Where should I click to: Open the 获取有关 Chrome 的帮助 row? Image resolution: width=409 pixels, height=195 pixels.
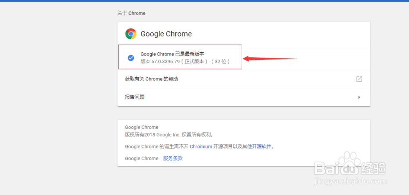tap(151, 79)
